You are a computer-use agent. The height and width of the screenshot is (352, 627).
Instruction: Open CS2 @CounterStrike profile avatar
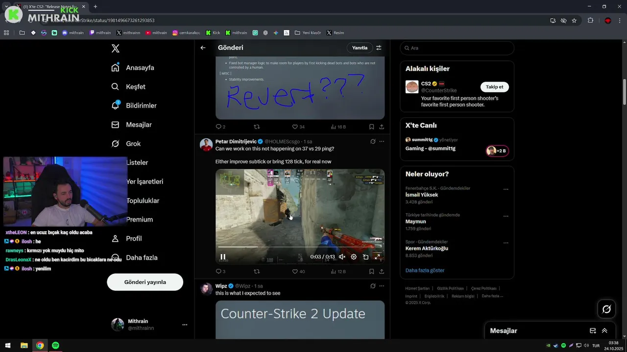coord(412,87)
